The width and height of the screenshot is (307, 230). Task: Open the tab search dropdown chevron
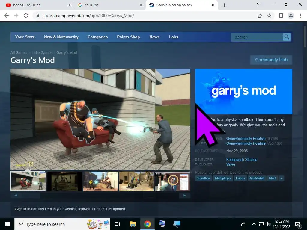(259, 4)
